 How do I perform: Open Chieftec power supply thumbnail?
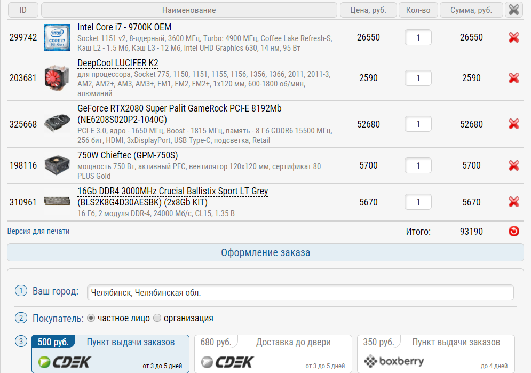coord(57,165)
